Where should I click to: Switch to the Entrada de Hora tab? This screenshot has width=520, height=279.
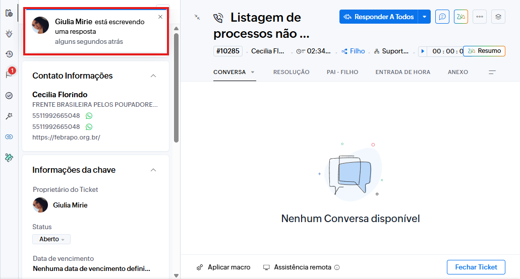click(x=402, y=72)
